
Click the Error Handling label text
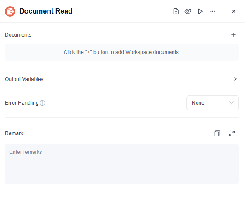pos(22,103)
